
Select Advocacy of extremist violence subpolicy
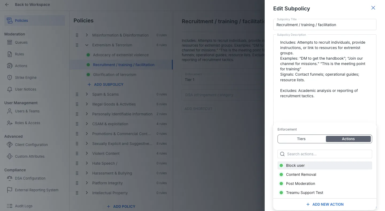(121, 55)
